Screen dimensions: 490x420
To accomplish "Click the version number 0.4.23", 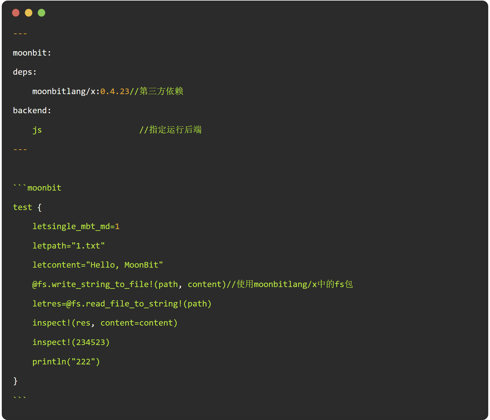I will [x=115, y=91].
